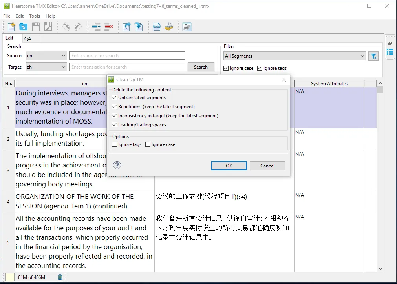The image size is (397, 284).
Task: Cancel the Clean Up TM dialog
Action: click(x=267, y=166)
